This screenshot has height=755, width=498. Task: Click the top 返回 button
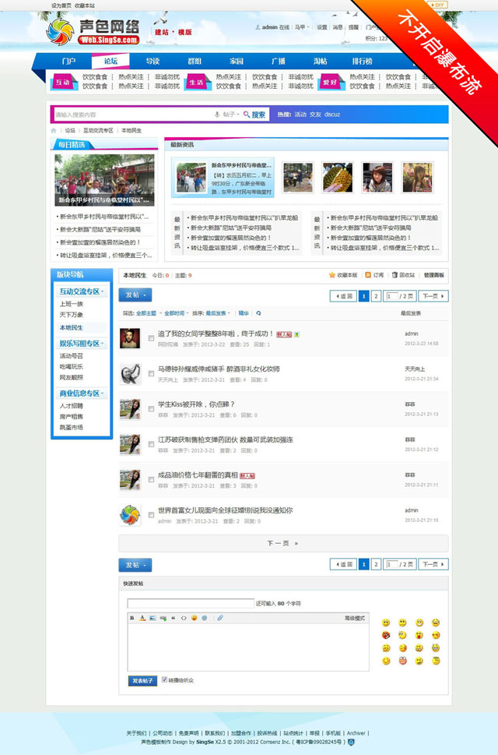click(343, 295)
